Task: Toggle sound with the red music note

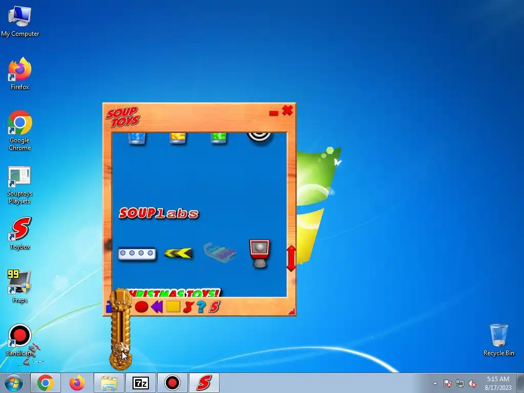Action: coord(188,307)
